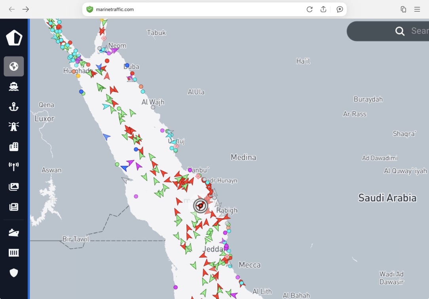Click the Shaqra' map label
429x299 pixels.
pyautogui.click(x=404, y=134)
